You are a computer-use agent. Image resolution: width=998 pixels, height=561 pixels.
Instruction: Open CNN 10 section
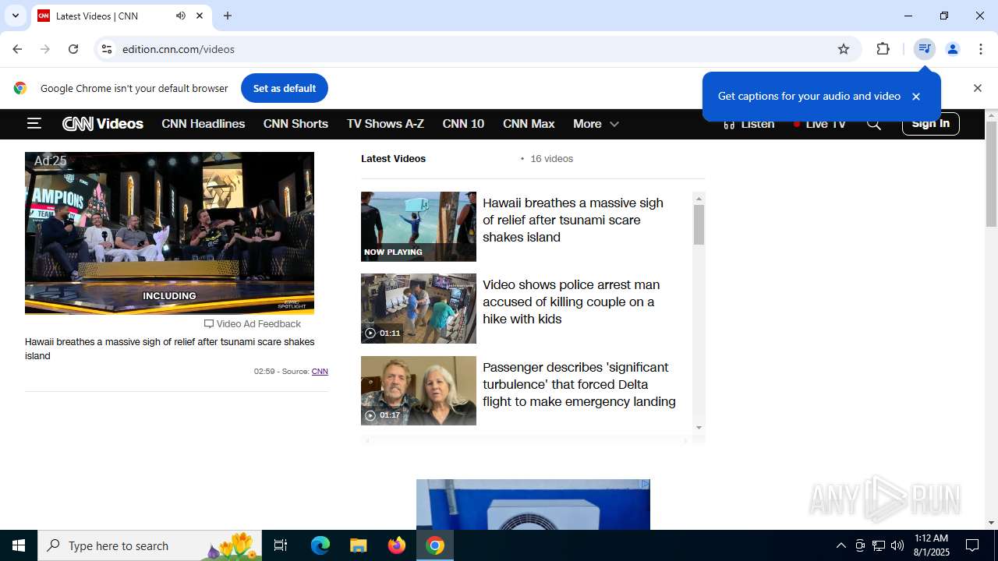(x=463, y=124)
